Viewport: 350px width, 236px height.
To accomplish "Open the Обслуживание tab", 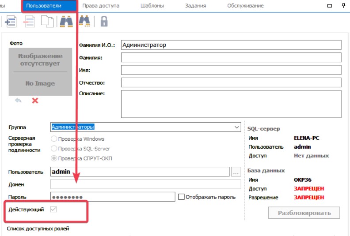I will point(245,6).
